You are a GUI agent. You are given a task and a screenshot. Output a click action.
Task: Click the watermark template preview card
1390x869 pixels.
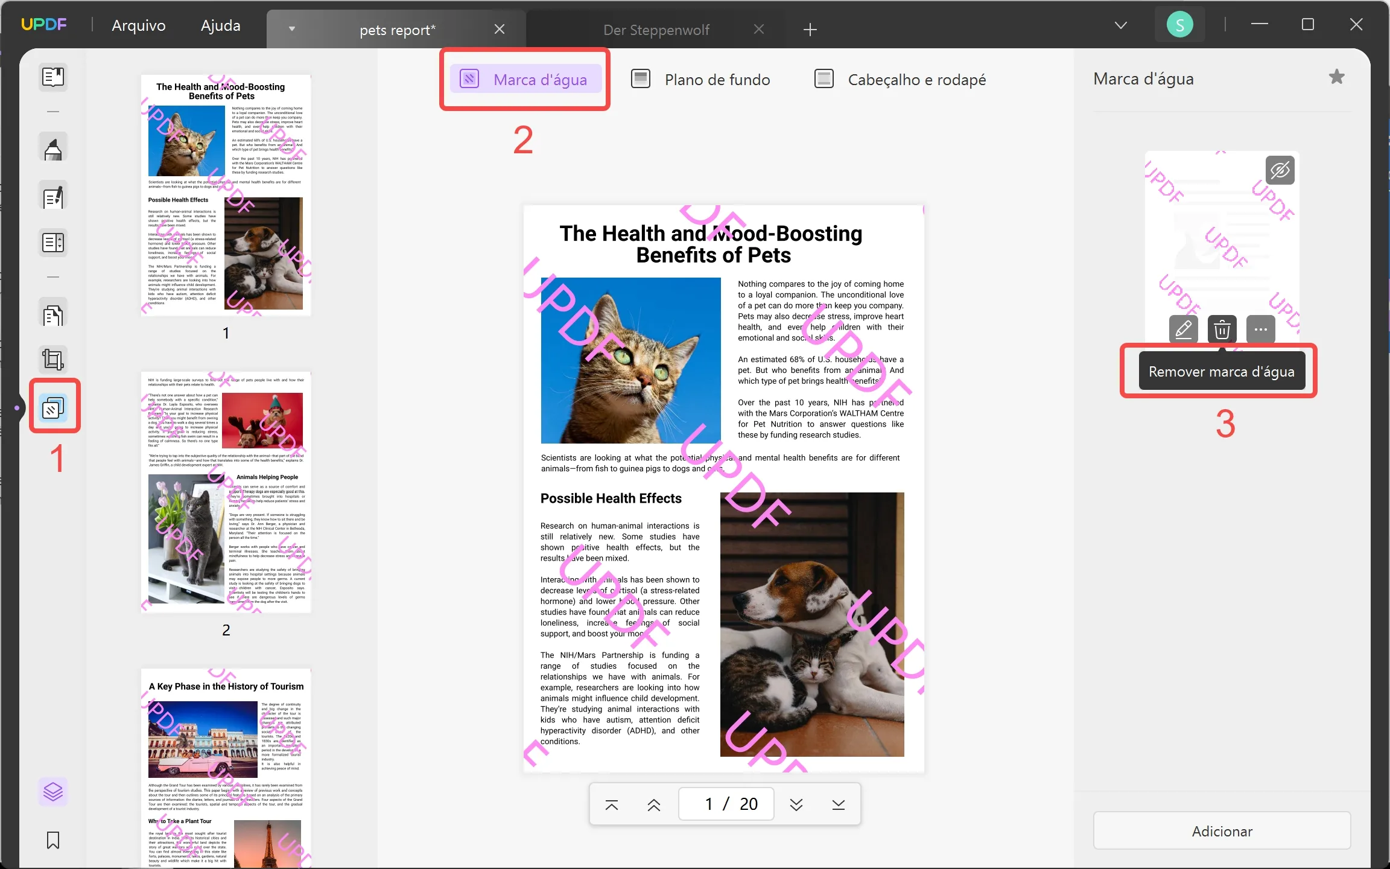1222,247
